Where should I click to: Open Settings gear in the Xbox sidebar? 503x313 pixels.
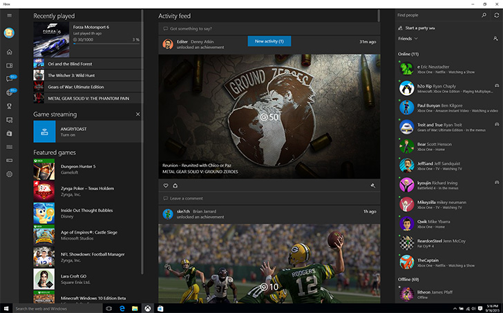9,174
